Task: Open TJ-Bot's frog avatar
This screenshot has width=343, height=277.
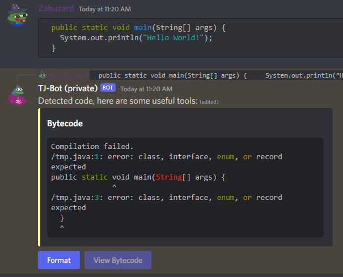Action: 17,95
